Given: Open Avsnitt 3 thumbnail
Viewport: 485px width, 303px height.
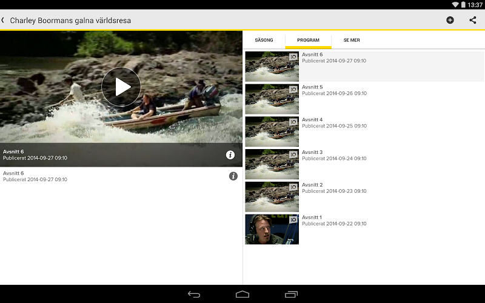Looking at the screenshot, I should point(272,164).
